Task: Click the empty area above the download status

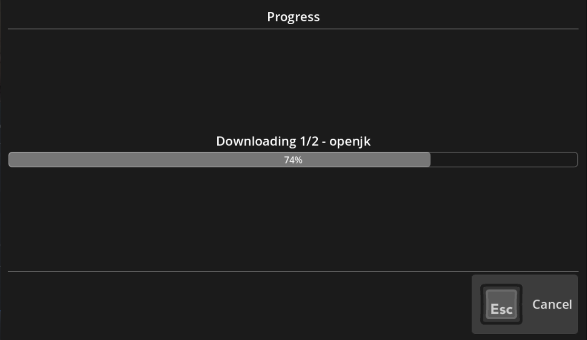Action: [293, 81]
